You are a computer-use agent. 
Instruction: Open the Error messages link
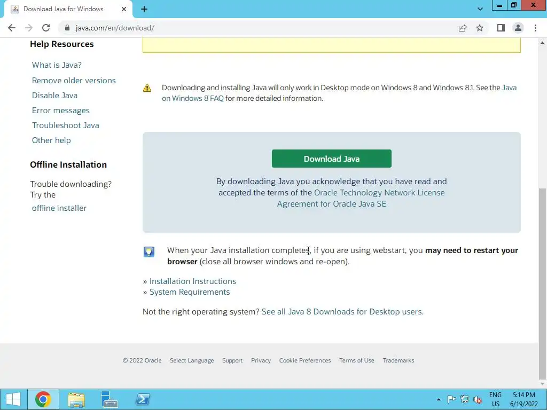tap(61, 111)
